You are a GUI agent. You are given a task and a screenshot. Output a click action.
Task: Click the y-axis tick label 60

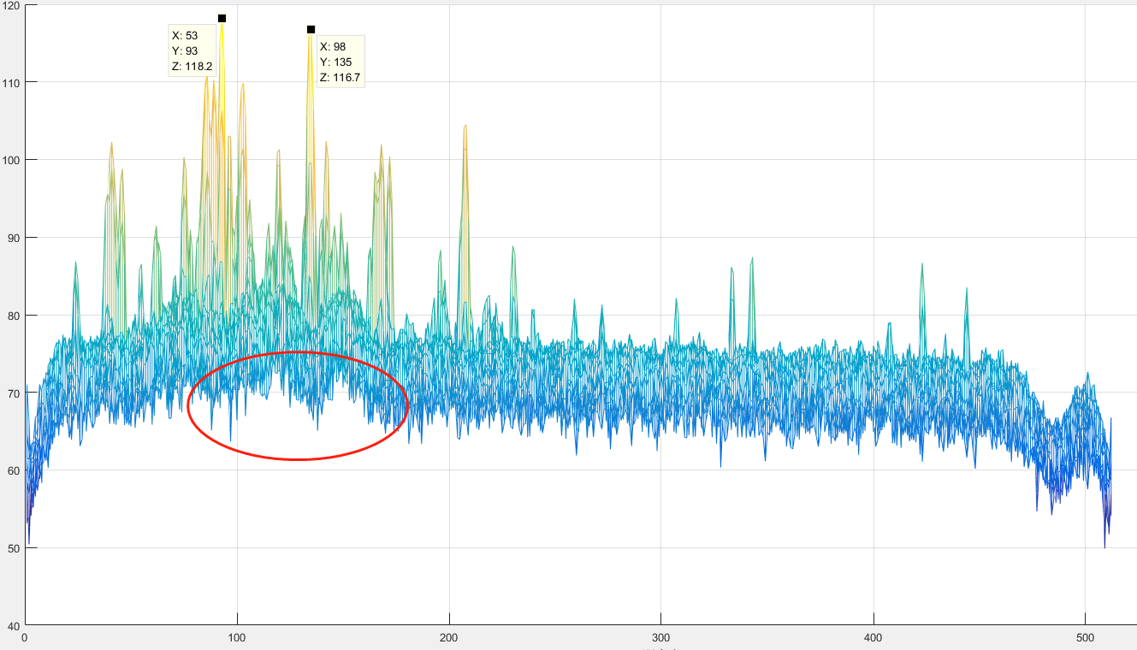coord(13,470)
